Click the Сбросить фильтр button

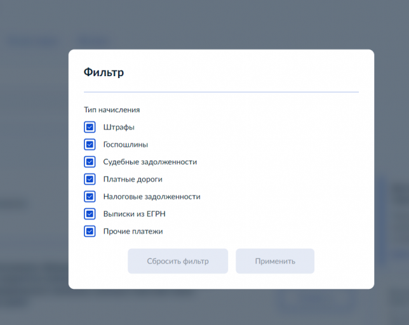coord(178,261)
